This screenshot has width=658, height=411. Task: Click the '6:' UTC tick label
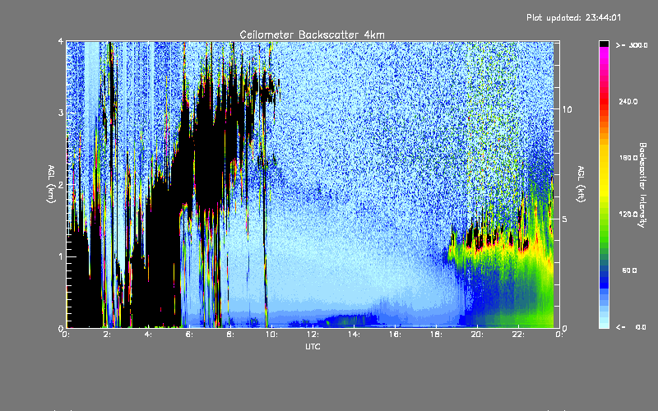pos(189,335)
